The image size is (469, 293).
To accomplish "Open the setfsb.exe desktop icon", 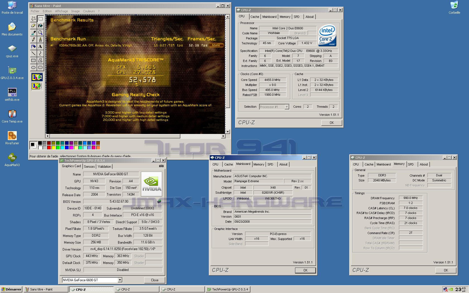I will (12, 95).
